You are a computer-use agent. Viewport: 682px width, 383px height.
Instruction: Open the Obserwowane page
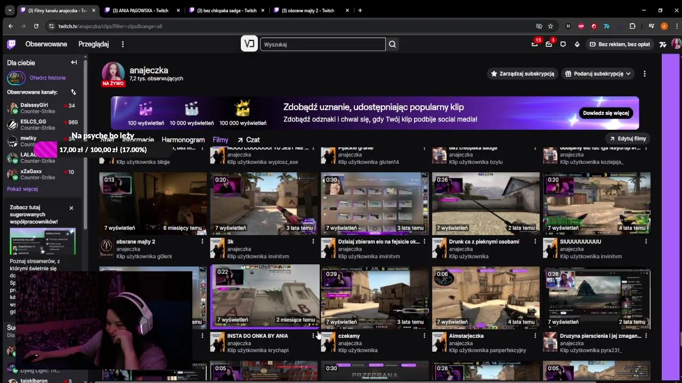46,44
